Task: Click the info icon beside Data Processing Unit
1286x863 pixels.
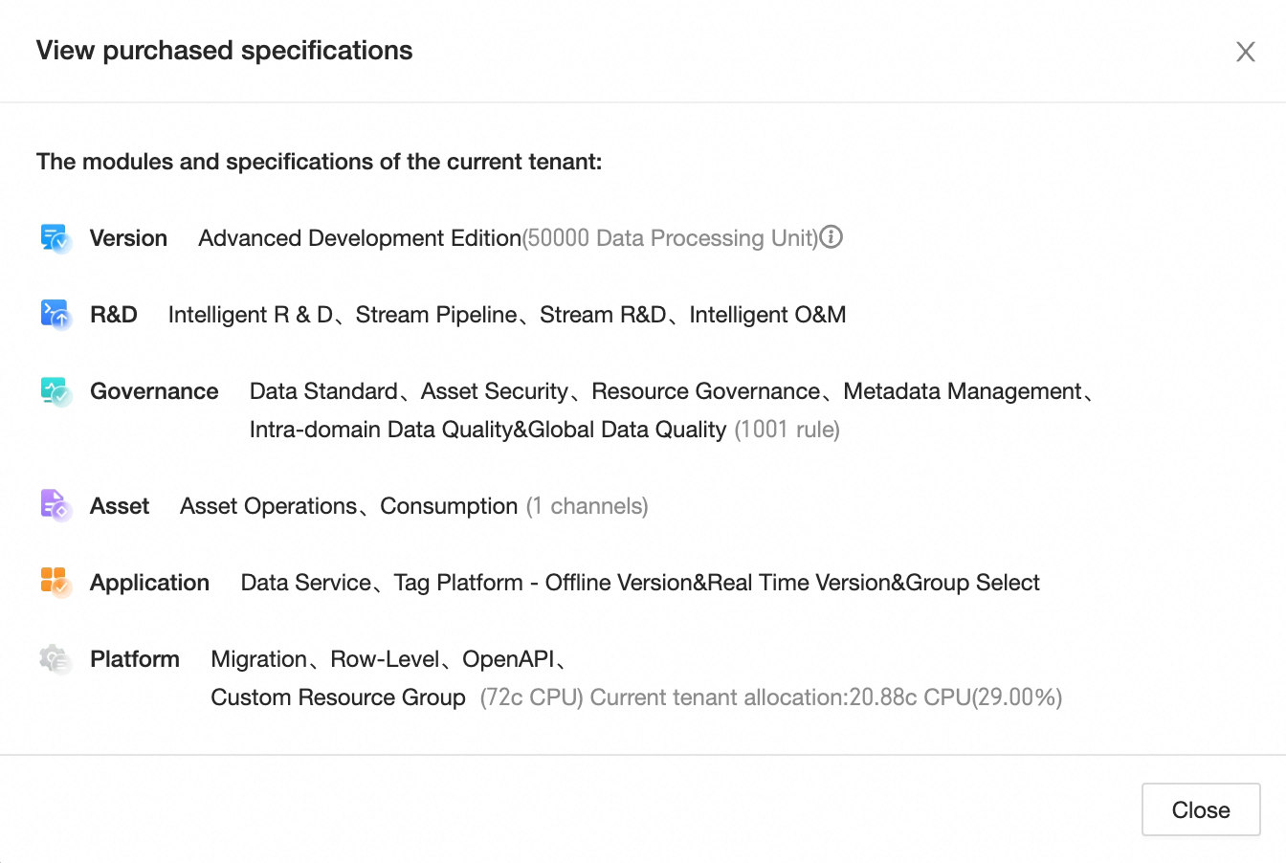Action: [831, 236]
